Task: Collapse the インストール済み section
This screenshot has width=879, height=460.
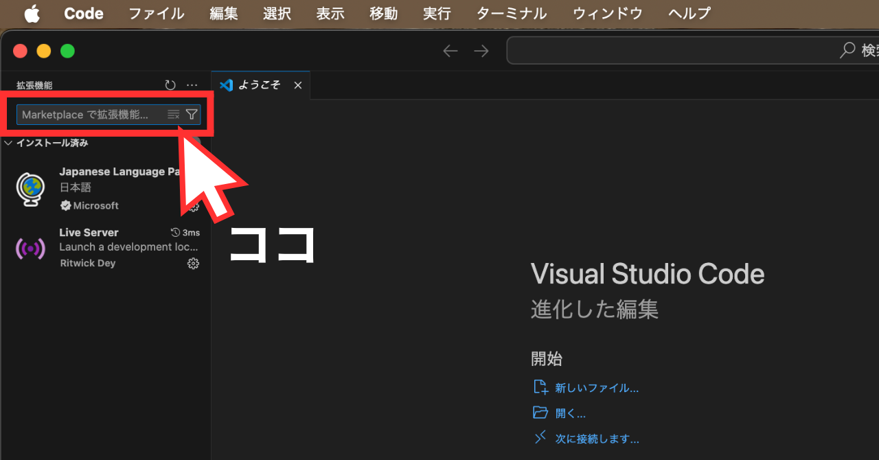Action: (x=8, y=142)
